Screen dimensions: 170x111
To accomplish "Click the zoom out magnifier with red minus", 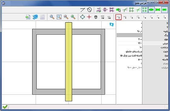I will (66, 17).
